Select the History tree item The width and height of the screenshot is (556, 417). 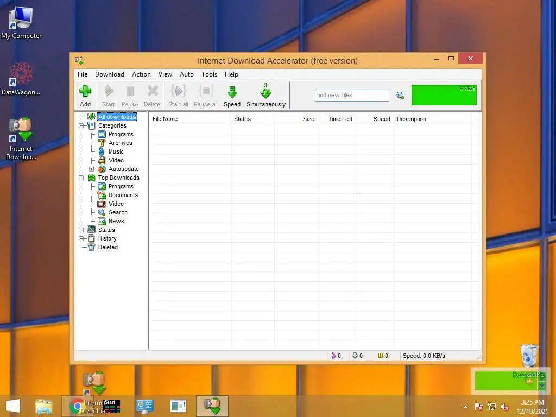(x=107, y=239)
